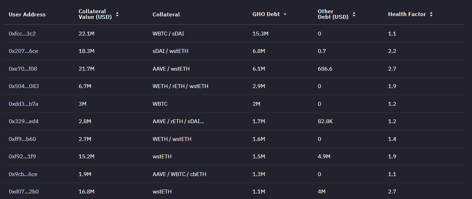Open address 0x9cb...6ce
Screen dimensions: 472x199
click(x=23, y=174)
